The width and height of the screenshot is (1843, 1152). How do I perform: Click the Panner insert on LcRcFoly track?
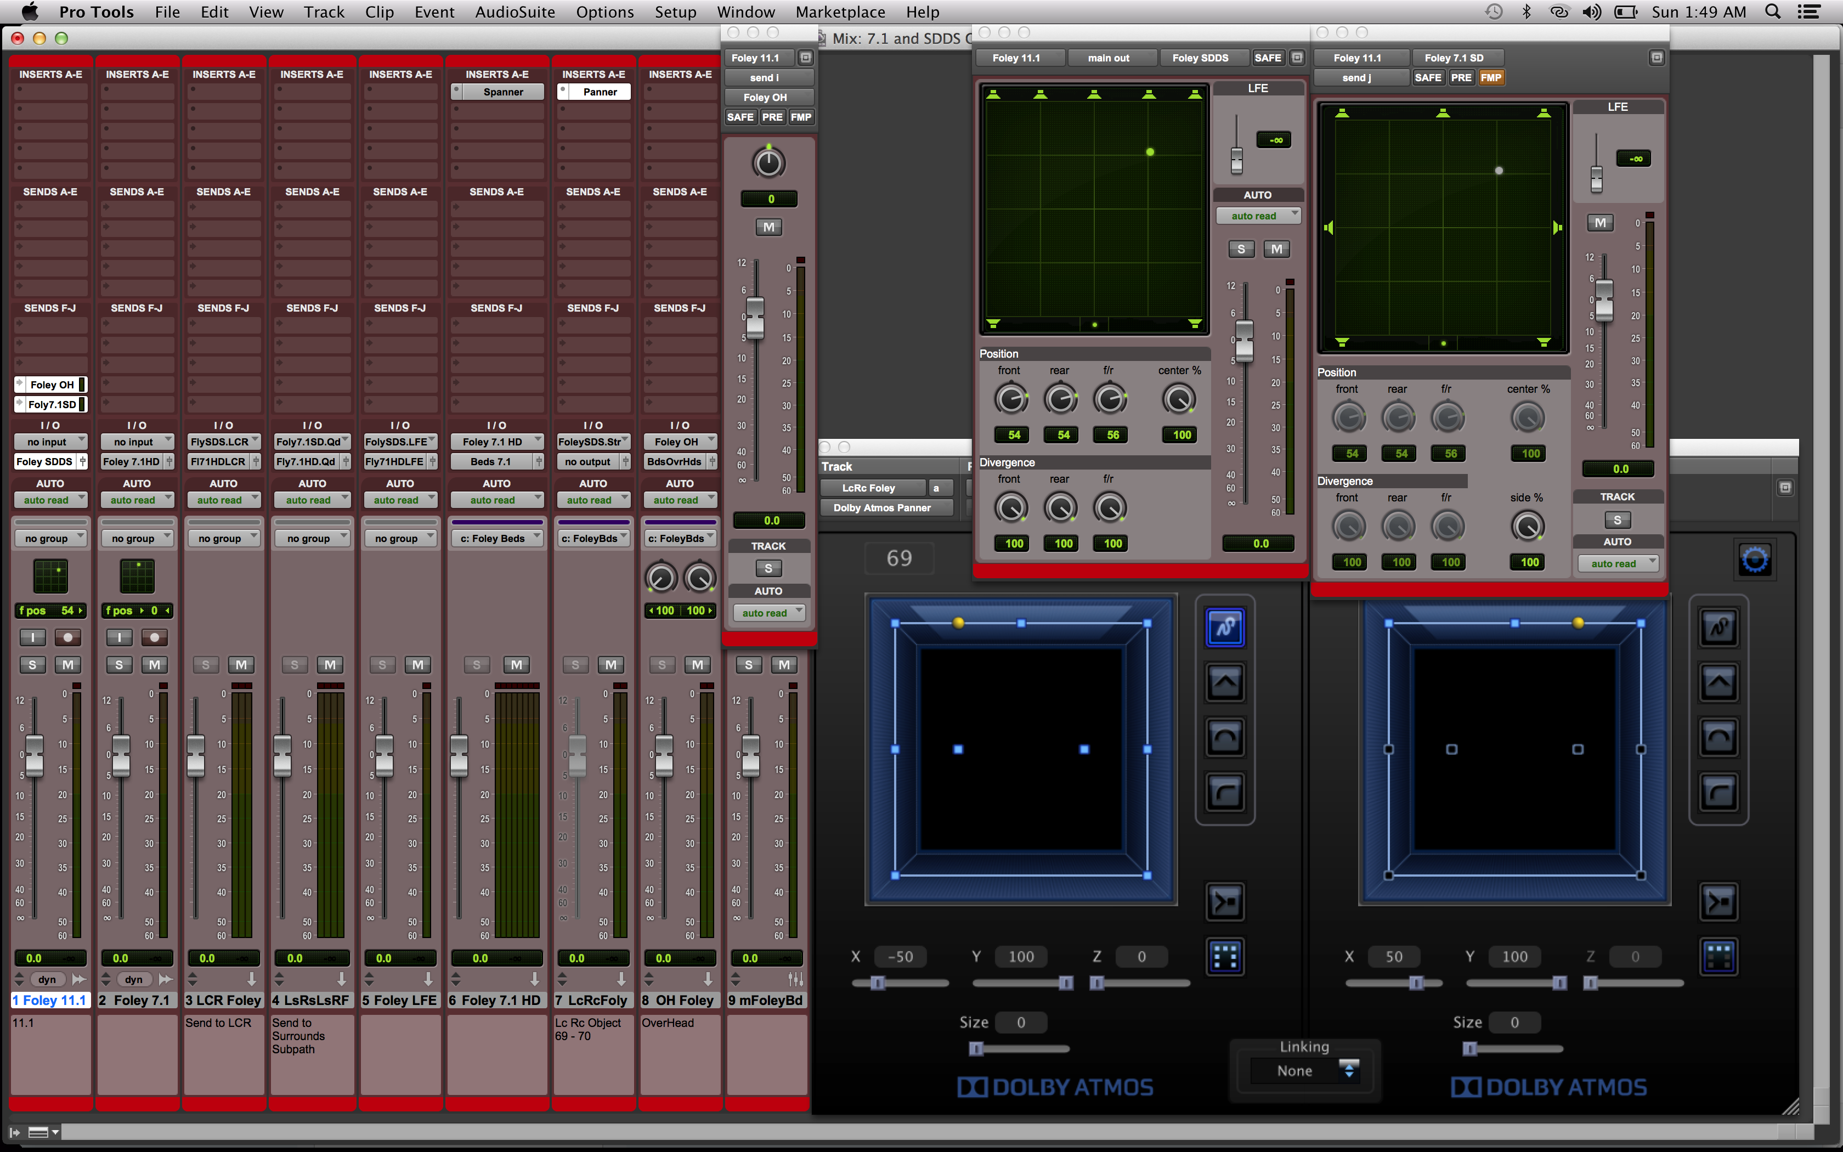click(600, 92)
